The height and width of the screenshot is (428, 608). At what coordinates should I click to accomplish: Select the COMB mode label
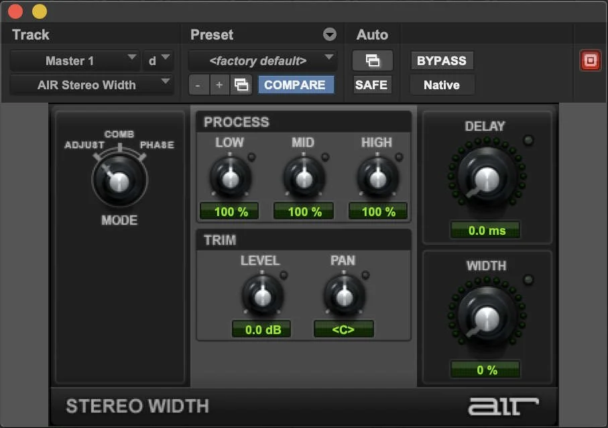[x=119, y=134]
